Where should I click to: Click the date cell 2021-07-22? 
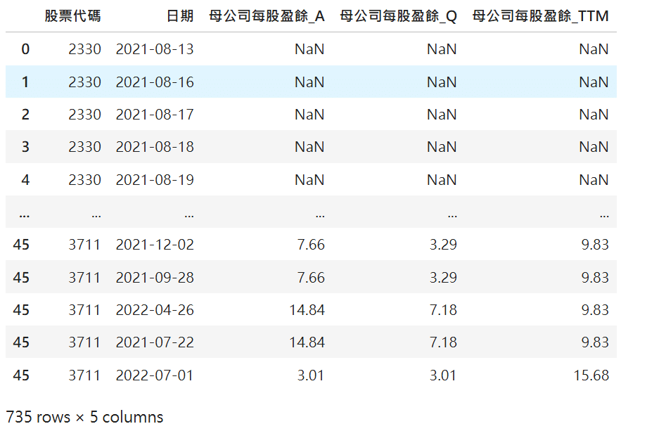click(x=154, y=342)
